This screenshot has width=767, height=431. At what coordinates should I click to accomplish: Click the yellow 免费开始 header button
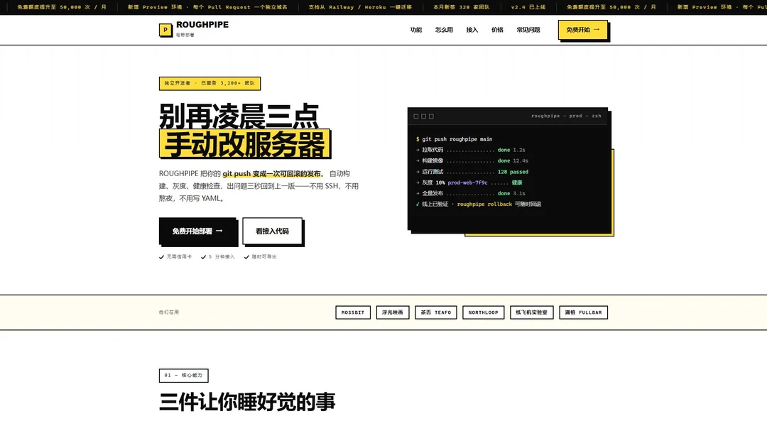click(582, 30)
